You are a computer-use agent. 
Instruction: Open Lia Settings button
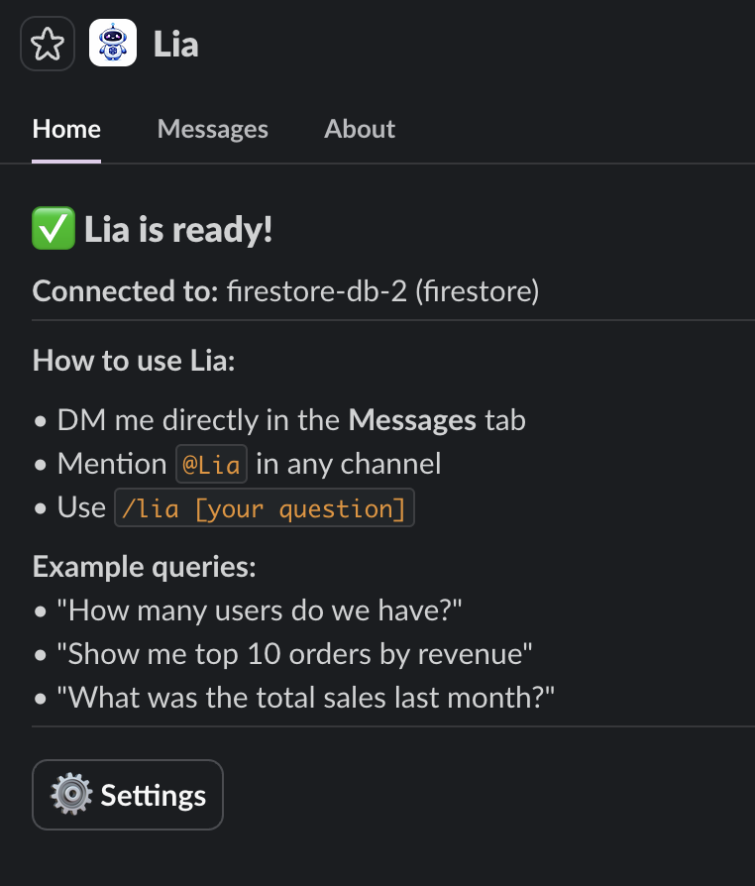[x=128, y=795]
